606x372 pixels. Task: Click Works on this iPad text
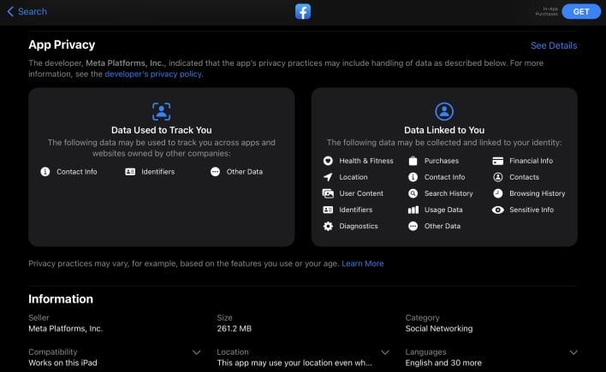[62, 363]
